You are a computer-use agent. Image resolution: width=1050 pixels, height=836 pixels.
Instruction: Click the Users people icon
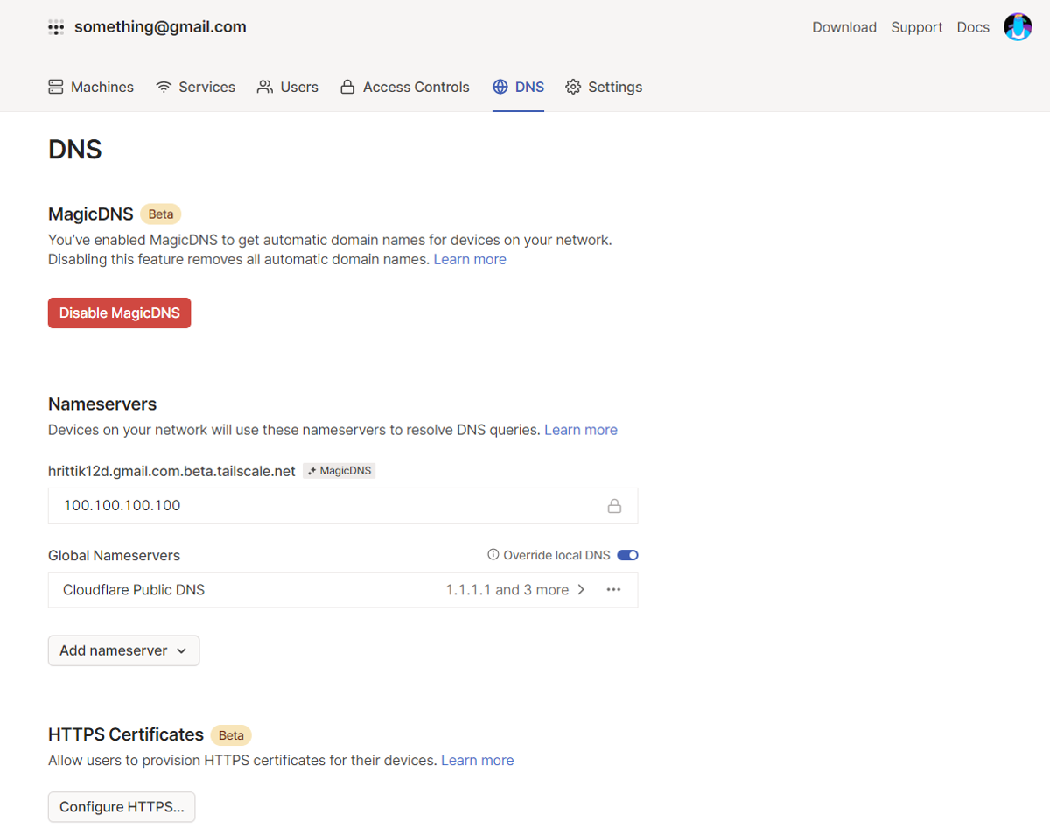pyautogui.click(x=264, y=87)
